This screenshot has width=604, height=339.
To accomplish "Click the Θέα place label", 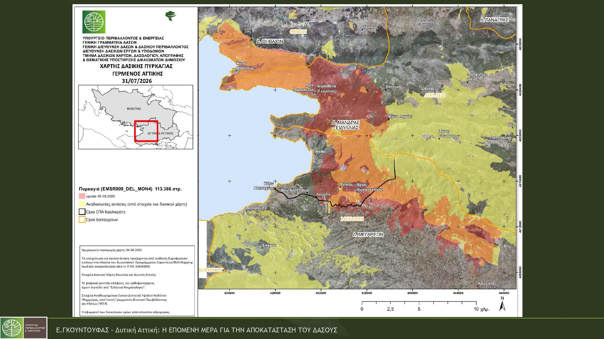I will point(511,125).
